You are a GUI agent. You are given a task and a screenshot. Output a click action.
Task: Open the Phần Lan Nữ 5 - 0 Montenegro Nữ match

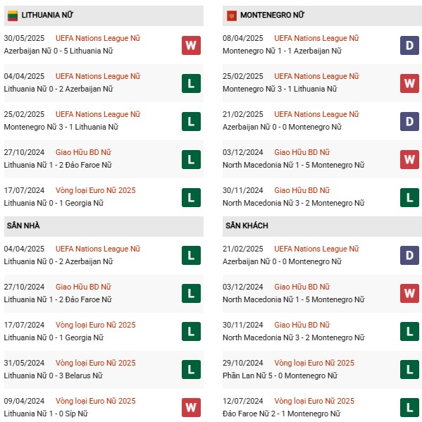[280, 376]
